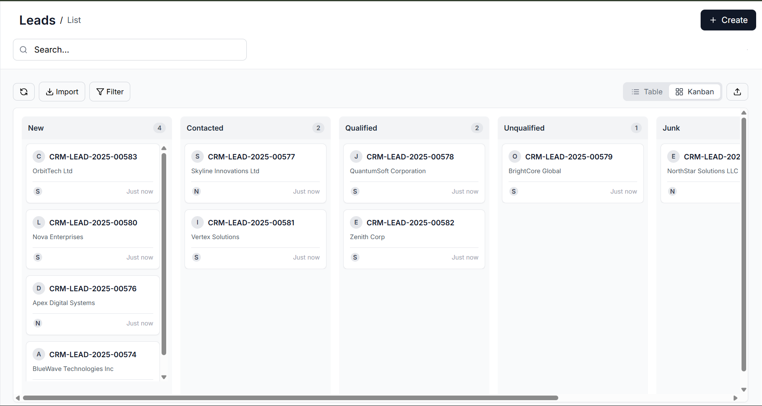
Task: Click the 'C' avatar on the OrbitTech Ltd card
Action: click(38, 156)
